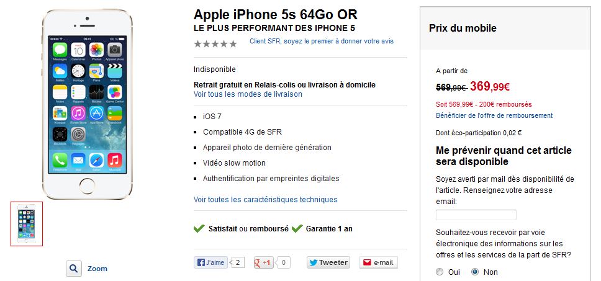Image resolution: width=601 pixels, height=281 pixels.
Task: Click the Google +1 count bubble
Action: coord(283,262)
